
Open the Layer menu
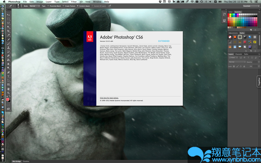pyautogui.click(x=49, y=2)
